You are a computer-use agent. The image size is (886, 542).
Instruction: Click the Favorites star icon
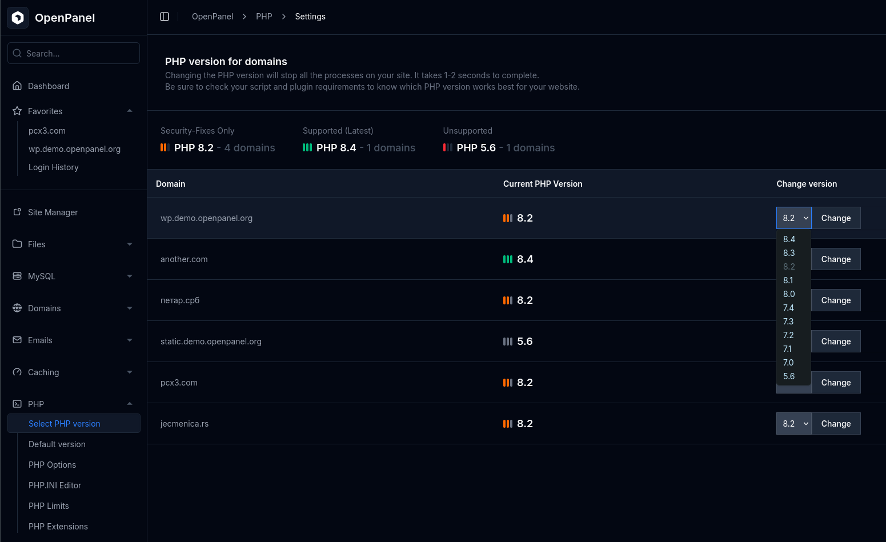pyautogui.click(x=17, y=111)
